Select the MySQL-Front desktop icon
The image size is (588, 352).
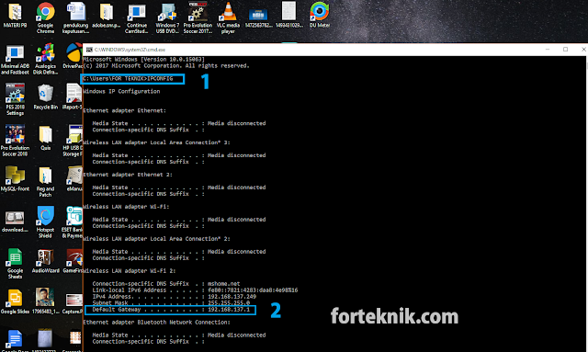[15, 179]
